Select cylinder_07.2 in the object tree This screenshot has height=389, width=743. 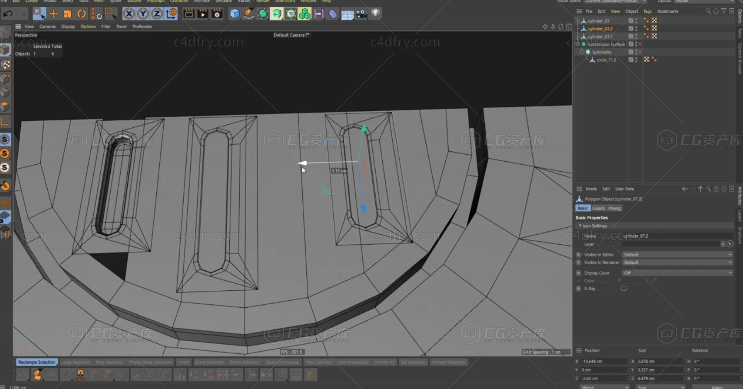(600, 29)
